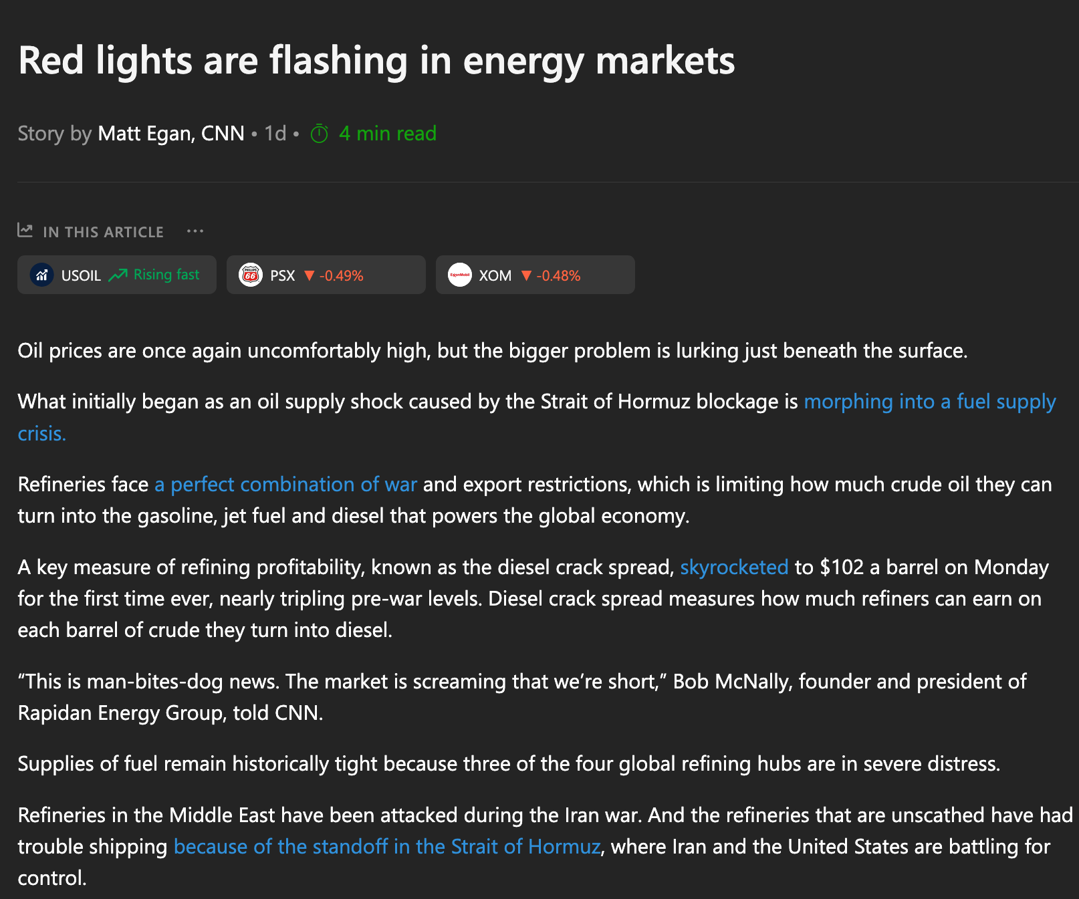Viewport: 1079px width, 899px height.
Task: Click the red down arrow next to PSX
Action: (309, 275)
